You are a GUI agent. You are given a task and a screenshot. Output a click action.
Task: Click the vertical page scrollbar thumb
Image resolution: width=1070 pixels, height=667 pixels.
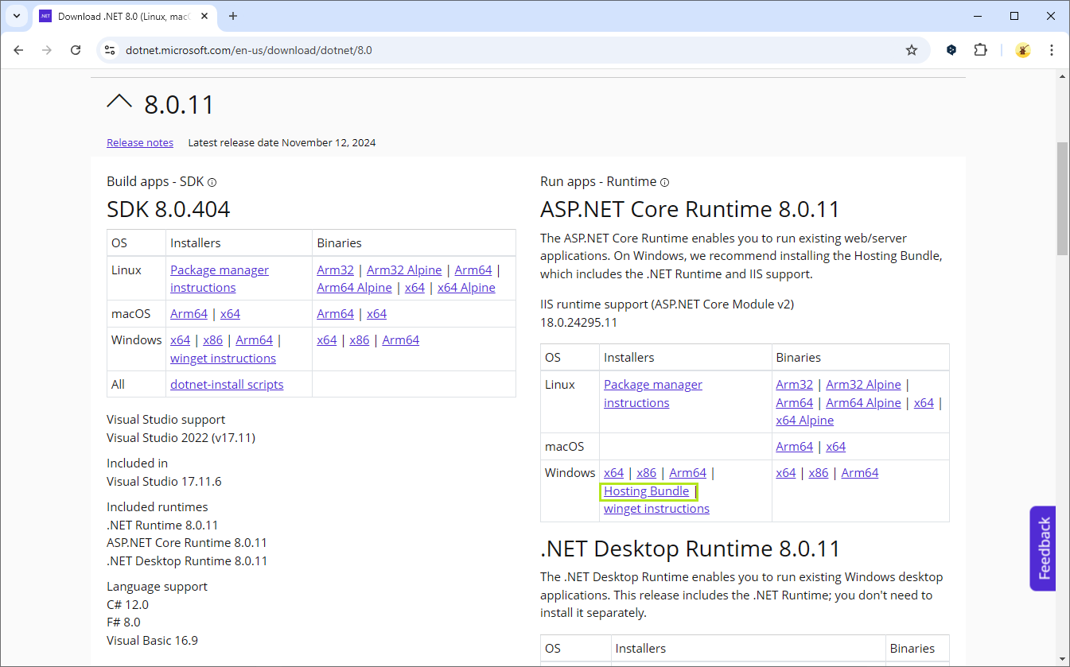pyautogui.click(x=1062, y=199)
